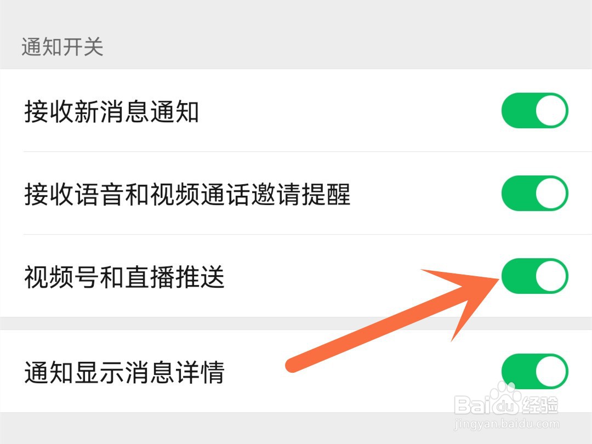The width and height of the screenshot is (592, 444).
Task: Select the 接收语音和视频通话邀请提醒 text
Action: 187,194
